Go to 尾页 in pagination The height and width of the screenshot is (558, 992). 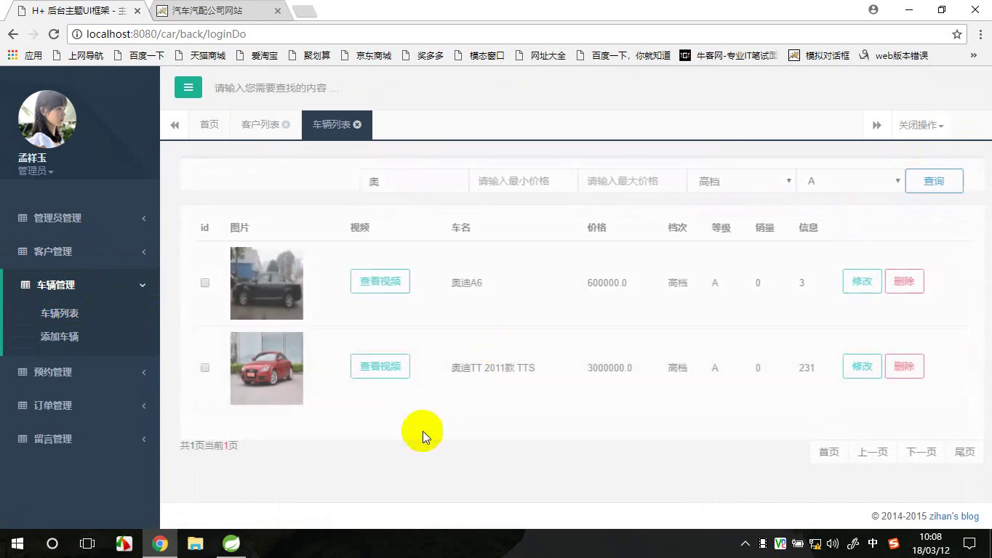[x=964, y=452]
